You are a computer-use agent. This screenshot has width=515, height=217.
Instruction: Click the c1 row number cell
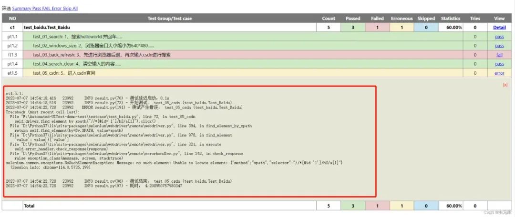click(12, 28)
